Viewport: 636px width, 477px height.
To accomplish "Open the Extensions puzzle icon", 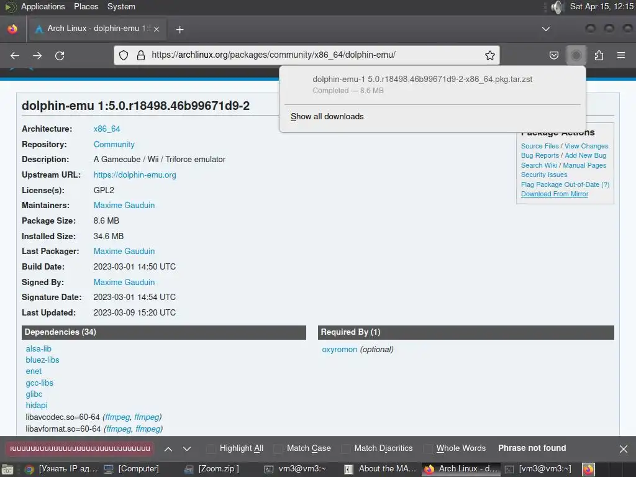I will click(599, 55).
